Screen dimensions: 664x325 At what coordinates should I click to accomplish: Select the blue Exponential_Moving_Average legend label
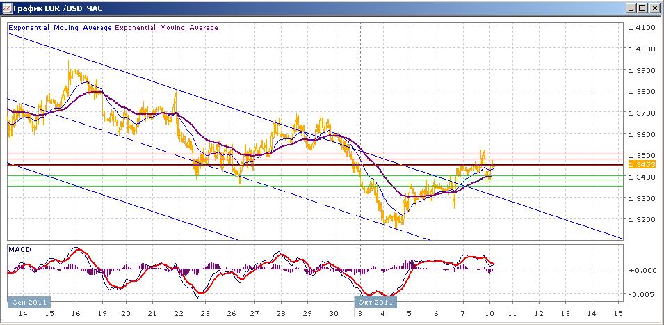point(60,28)
